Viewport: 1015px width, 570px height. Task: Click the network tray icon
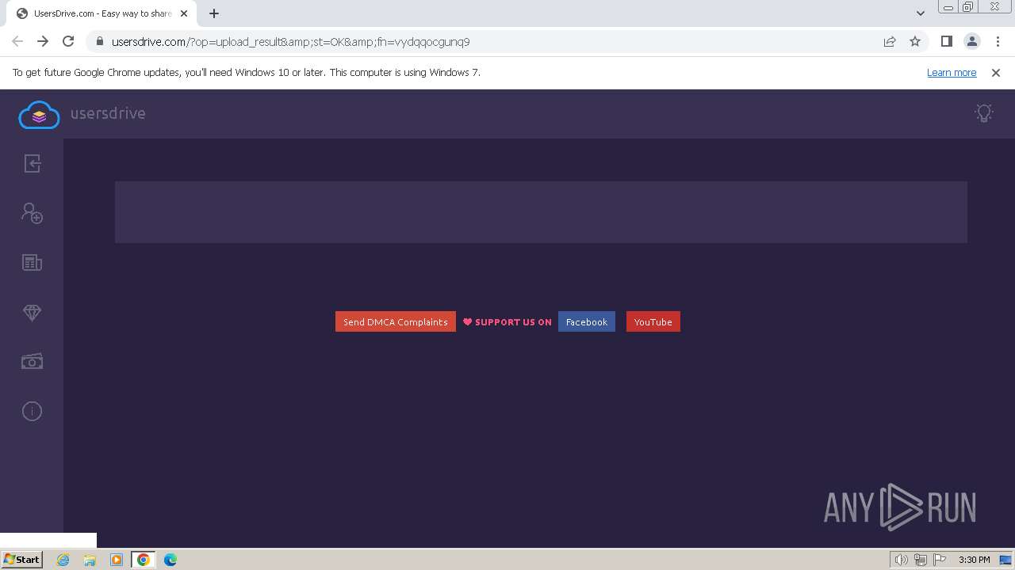click(921, 560)
